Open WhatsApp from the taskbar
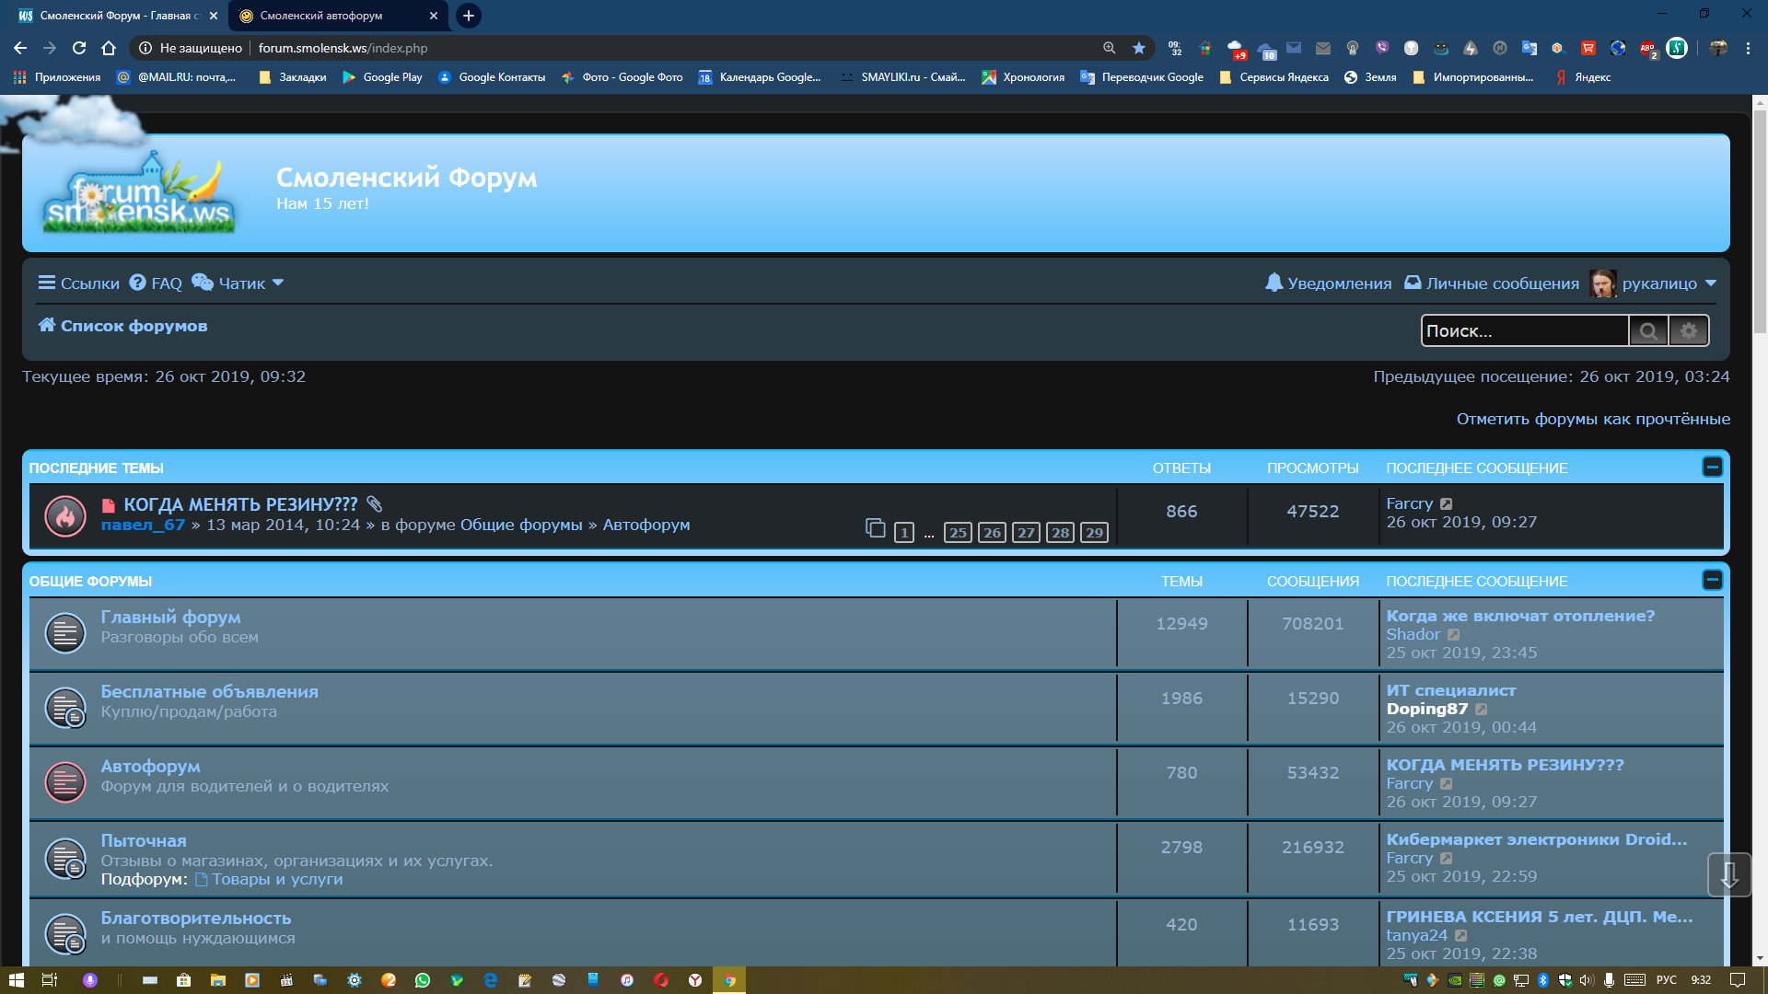1768x994 pixels. click(423, 980)
